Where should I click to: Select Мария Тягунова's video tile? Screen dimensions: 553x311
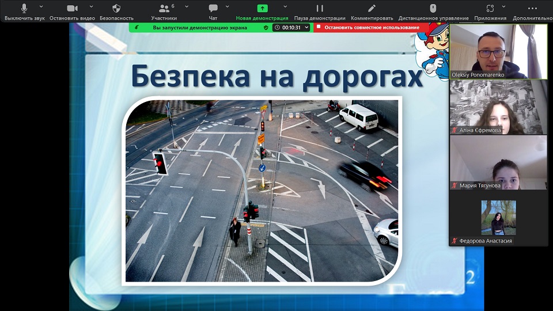click(x=498, y=162)
